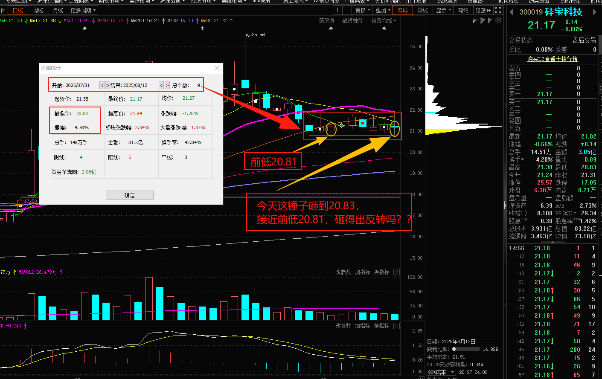Image resolution: width=602 pixels, height=379 pixels.
Task: Click 换指标 in volume sub-panel
Action: point(381,272)
